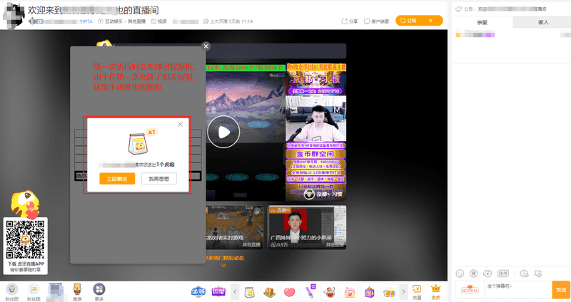Viewport: 571px width, 302px height.
Task: Click the 贵族 bear icon at bottom left
Action: click(77, 292)
